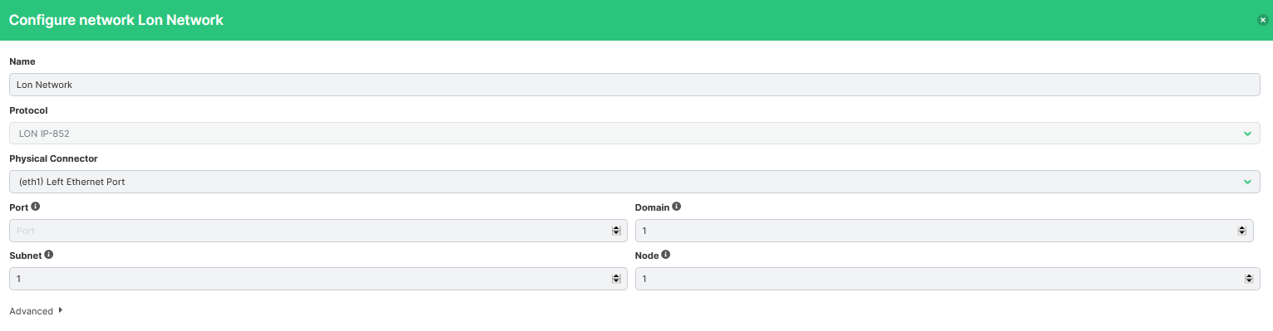Viewport: 1273px width, 331px height.
Task: Click the Advanced disclosure triangle
Action: (61, 311)
